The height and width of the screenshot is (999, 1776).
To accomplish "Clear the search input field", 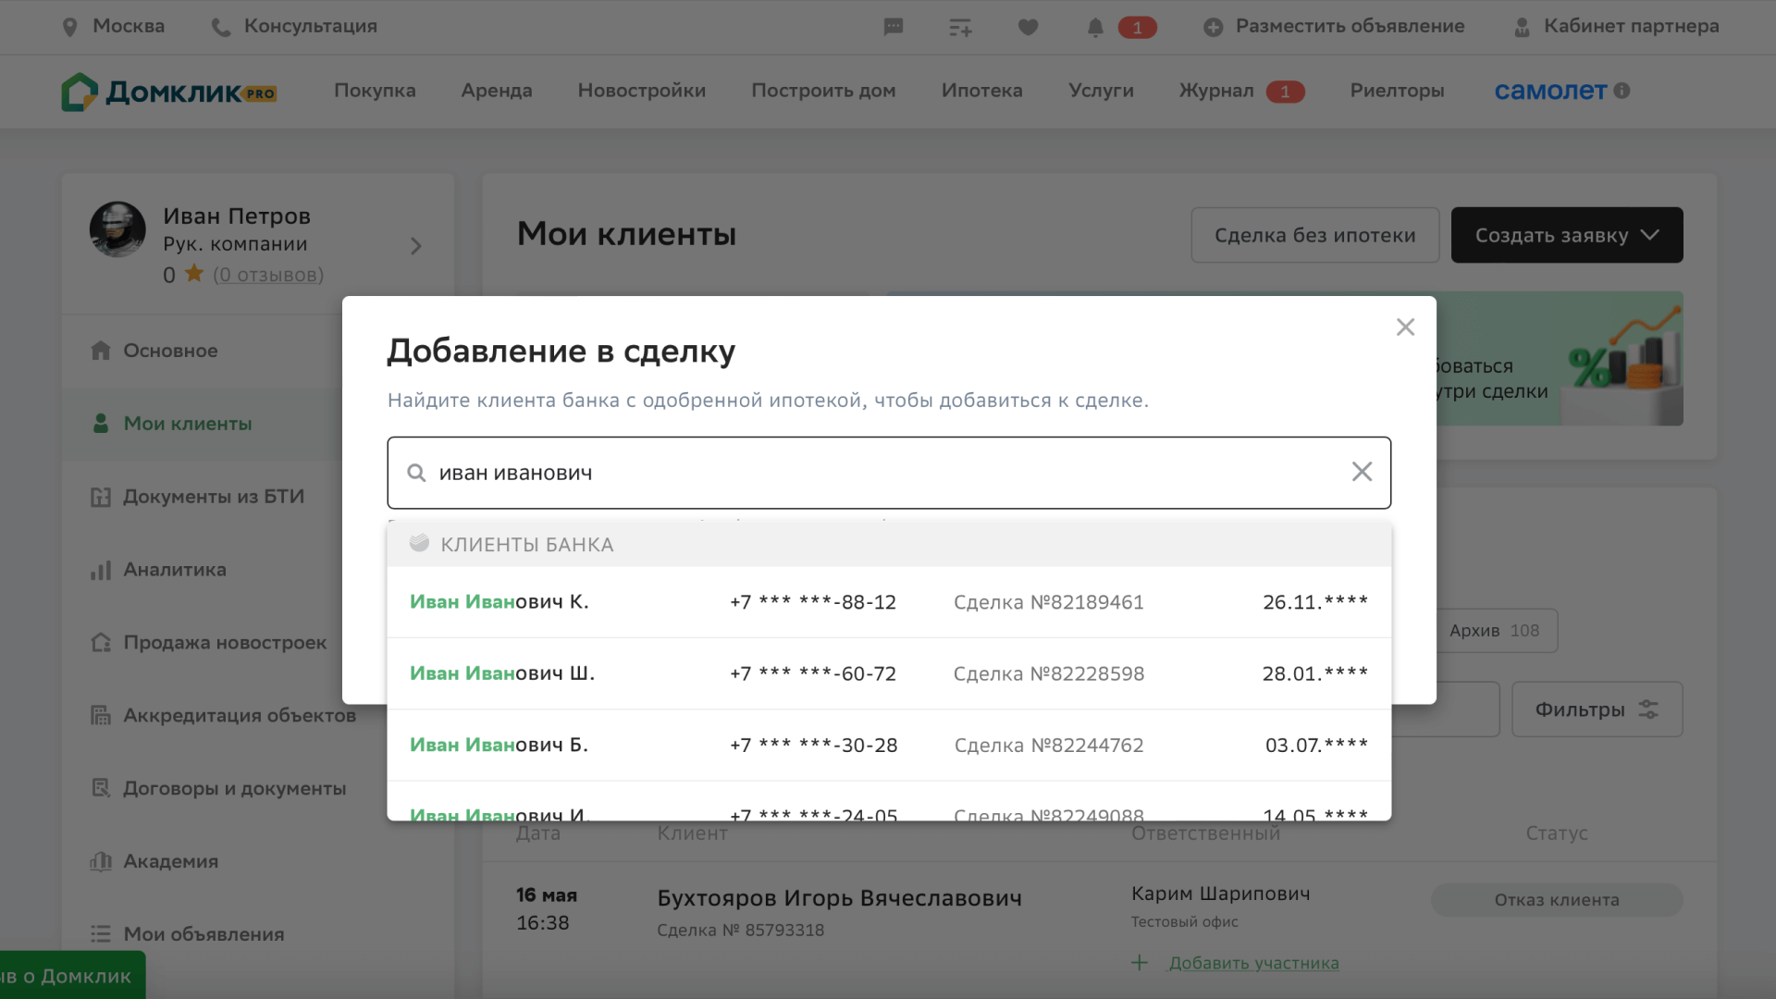I will click(1362, 472).
